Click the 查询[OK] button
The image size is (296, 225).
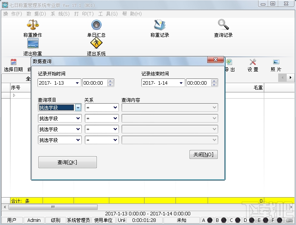67,162
